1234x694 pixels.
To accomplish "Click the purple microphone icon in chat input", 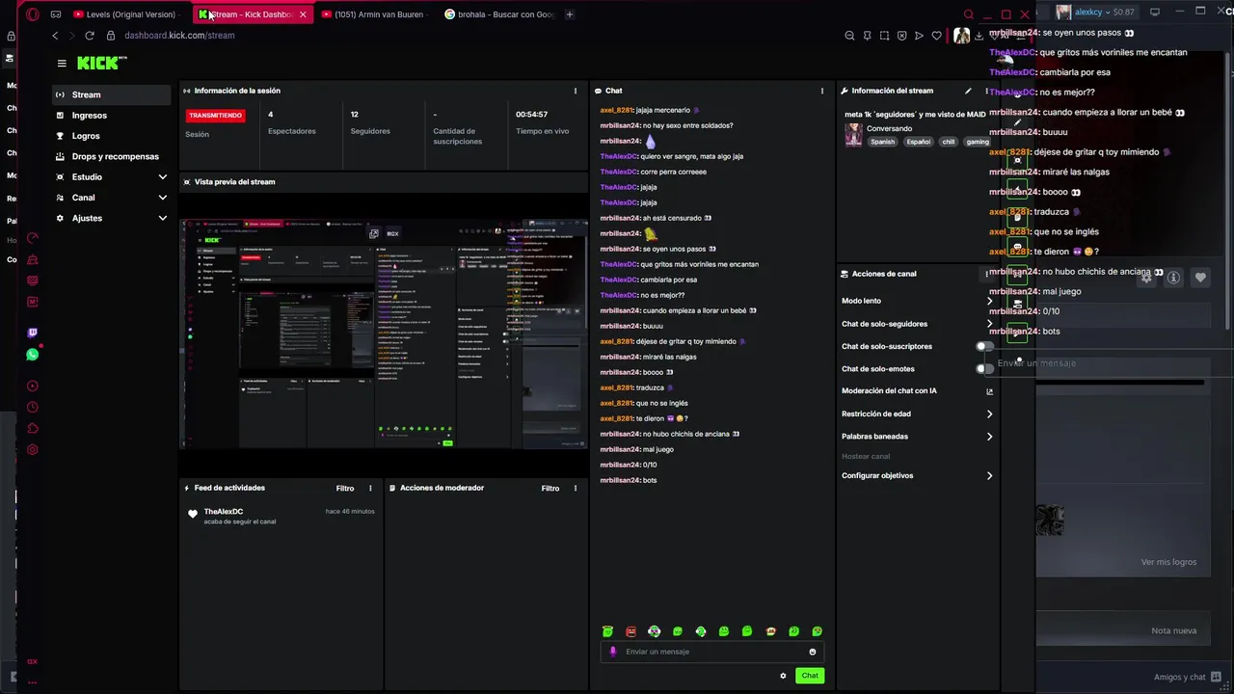I will pyautogui.click(x=612, y=652).
